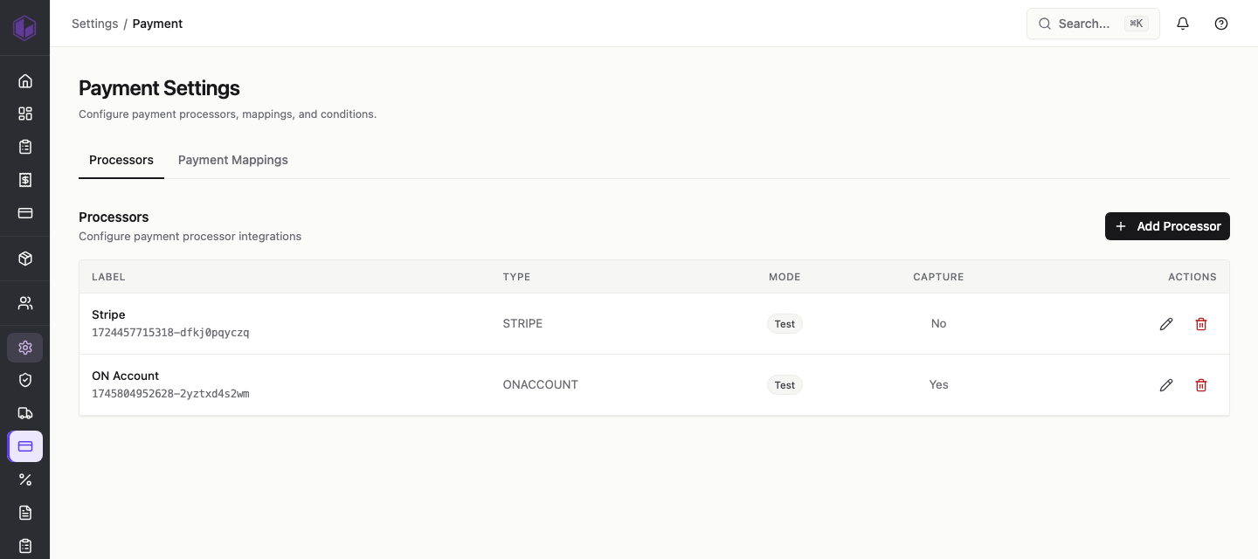This screenshot has height=559, width=1258.
Task: Delete the Stripe processor via its trash icon
Action: pos(1201,324)
